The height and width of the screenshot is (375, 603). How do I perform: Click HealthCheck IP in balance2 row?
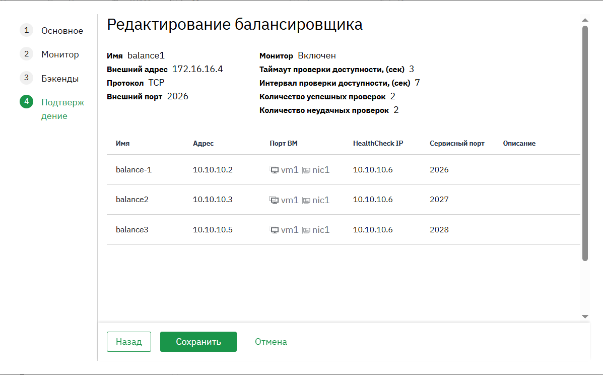(x=373, y=200)
